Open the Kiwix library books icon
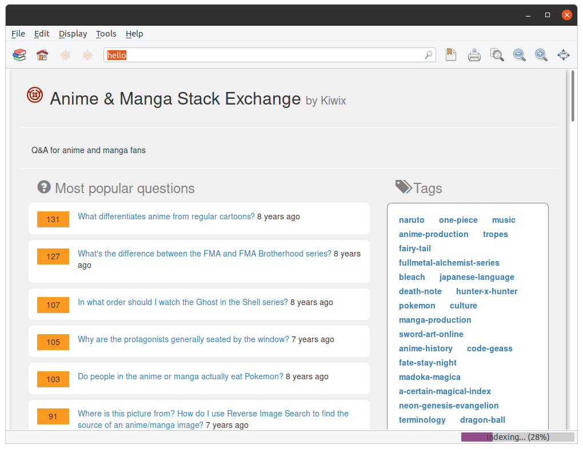 19,55
